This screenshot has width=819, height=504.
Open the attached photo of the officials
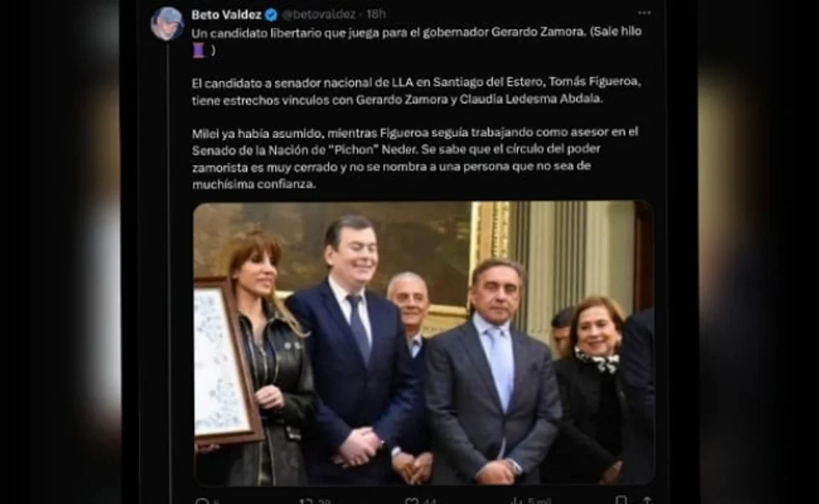423,343
